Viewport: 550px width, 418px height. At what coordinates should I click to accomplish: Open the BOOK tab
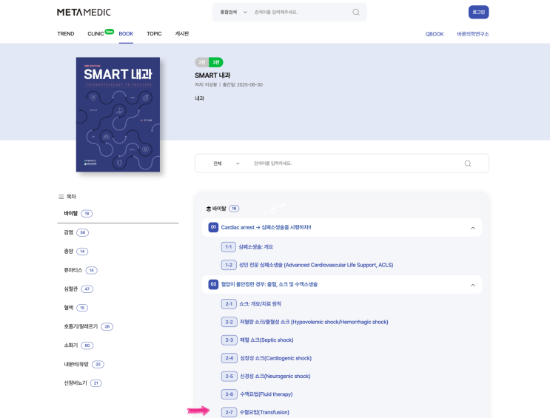pyautogui.click(x=126, y=34)
